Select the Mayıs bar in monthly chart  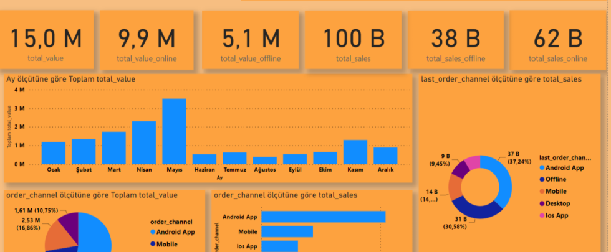pyautogui.click(x=174, y=131)
